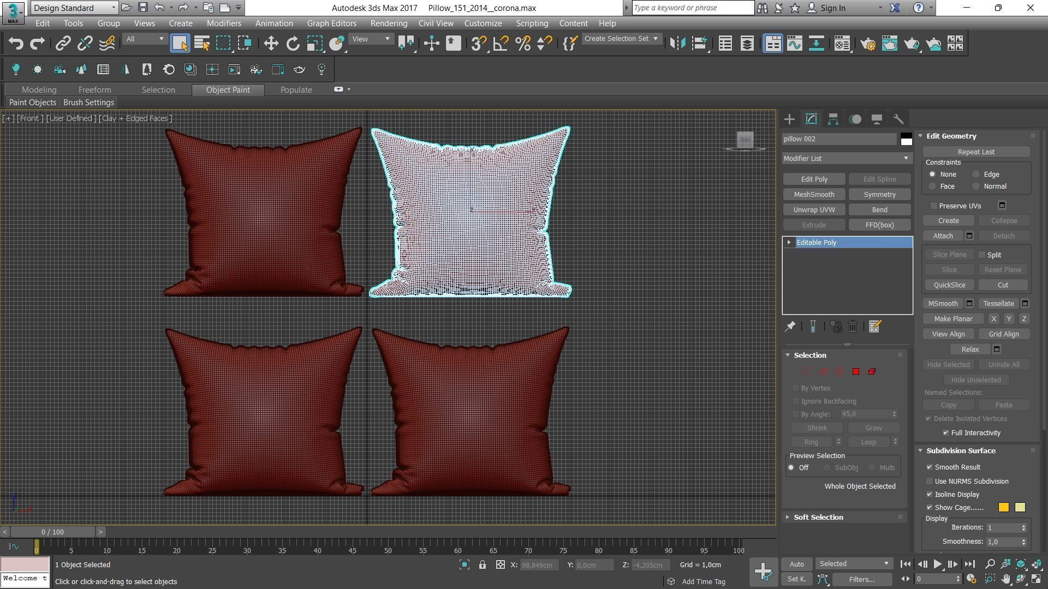Click the pale yellow Show Cage color swatch

tap(1020, 508)
